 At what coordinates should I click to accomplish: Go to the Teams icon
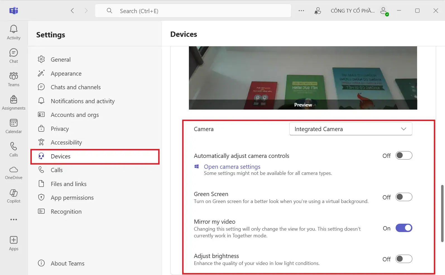click(14, 79)
